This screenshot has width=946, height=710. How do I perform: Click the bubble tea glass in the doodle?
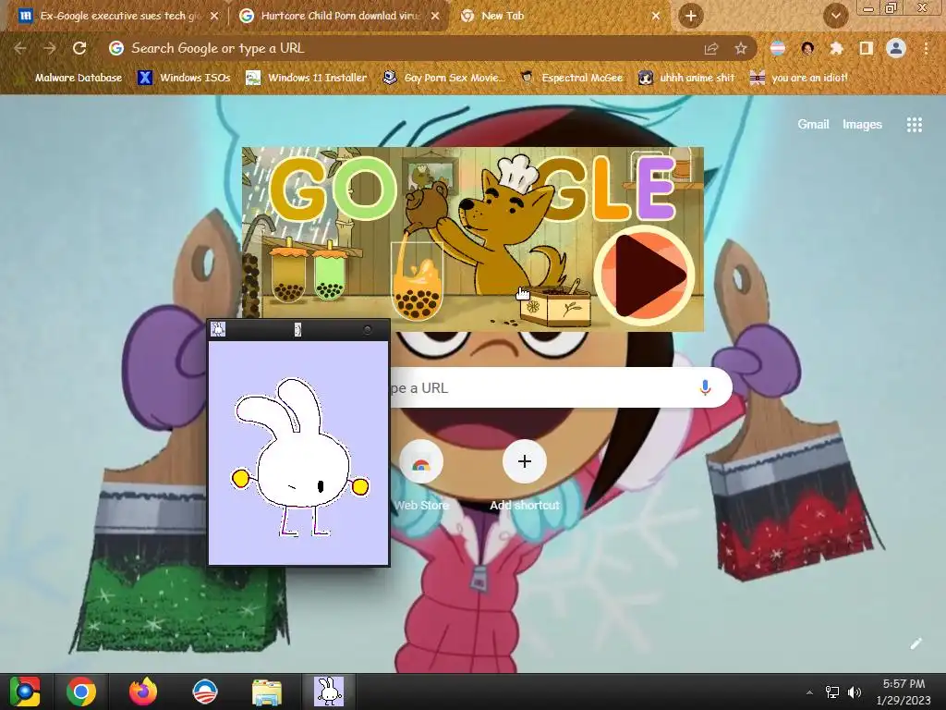point(417,281)
